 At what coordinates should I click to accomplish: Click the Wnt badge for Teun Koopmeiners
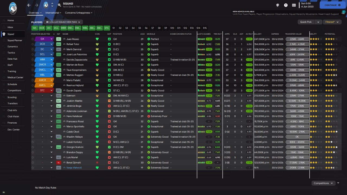[58, 70]
